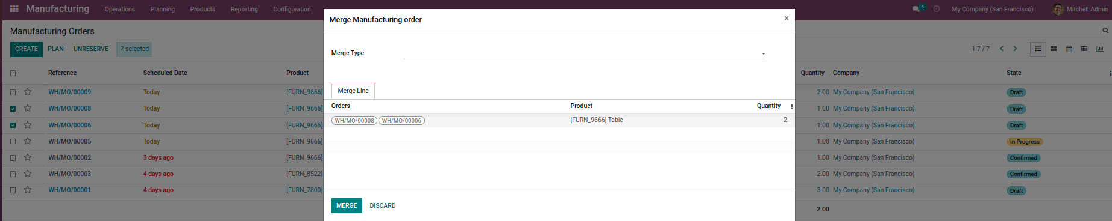Expand the Merge Type dropdown
The width and height of the screenshot is (1112, 221).
(584, 53)
